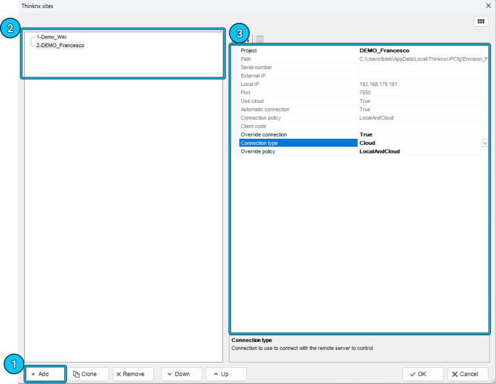Viewport: 496px width, 384px height.
Task: Click the Clone button
Action: [x=88, y=374]
